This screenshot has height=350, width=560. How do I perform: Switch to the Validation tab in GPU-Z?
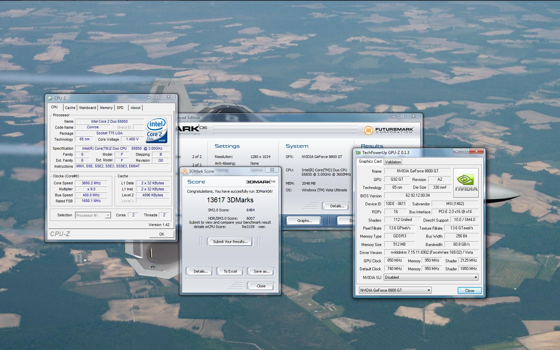pos(393,162)
